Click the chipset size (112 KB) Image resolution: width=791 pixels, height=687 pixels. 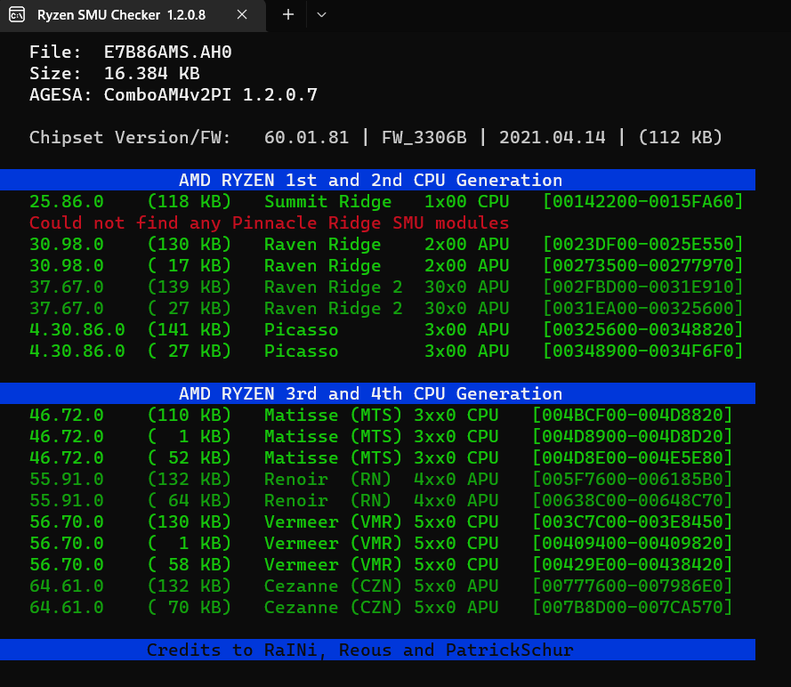tap(680, 137)
